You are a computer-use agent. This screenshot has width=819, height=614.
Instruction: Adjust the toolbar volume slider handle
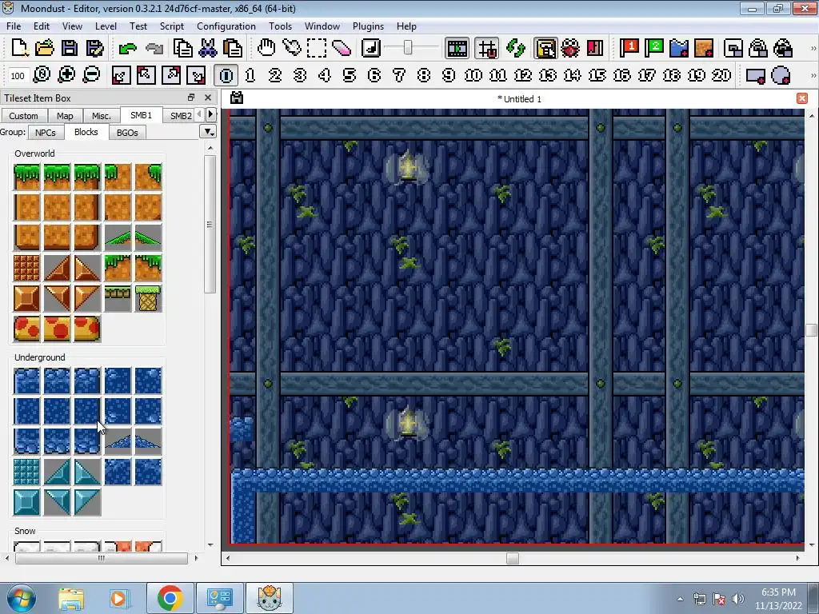coord(408,48)
